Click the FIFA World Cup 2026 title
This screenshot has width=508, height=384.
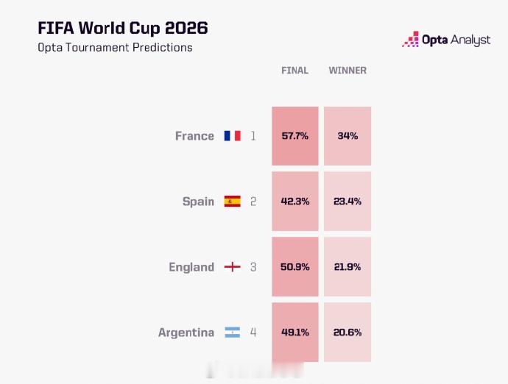123,28
